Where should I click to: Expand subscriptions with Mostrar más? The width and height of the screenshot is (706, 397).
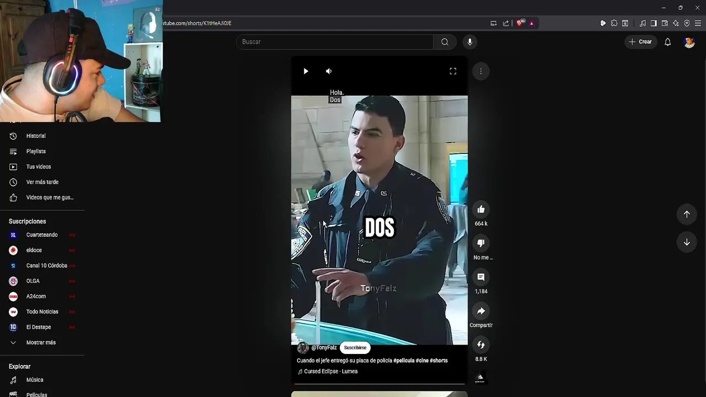coord(42,343)
